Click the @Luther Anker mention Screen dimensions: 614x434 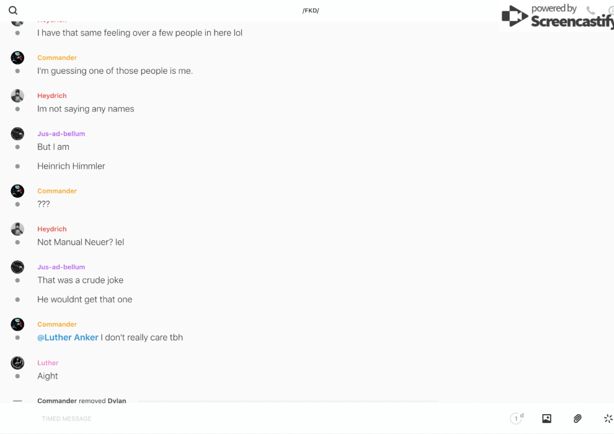68,337
